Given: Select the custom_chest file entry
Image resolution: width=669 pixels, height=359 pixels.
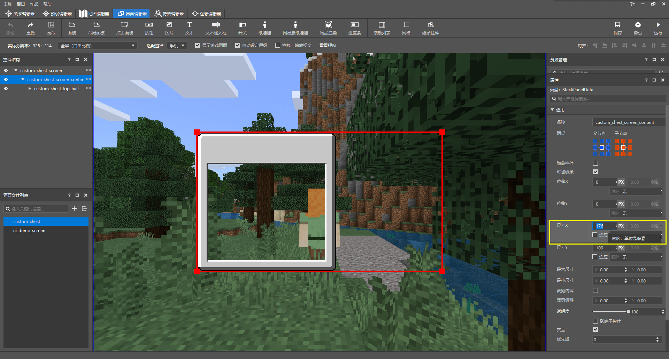Looking at the screenshot, I should [x=46, y=221].
